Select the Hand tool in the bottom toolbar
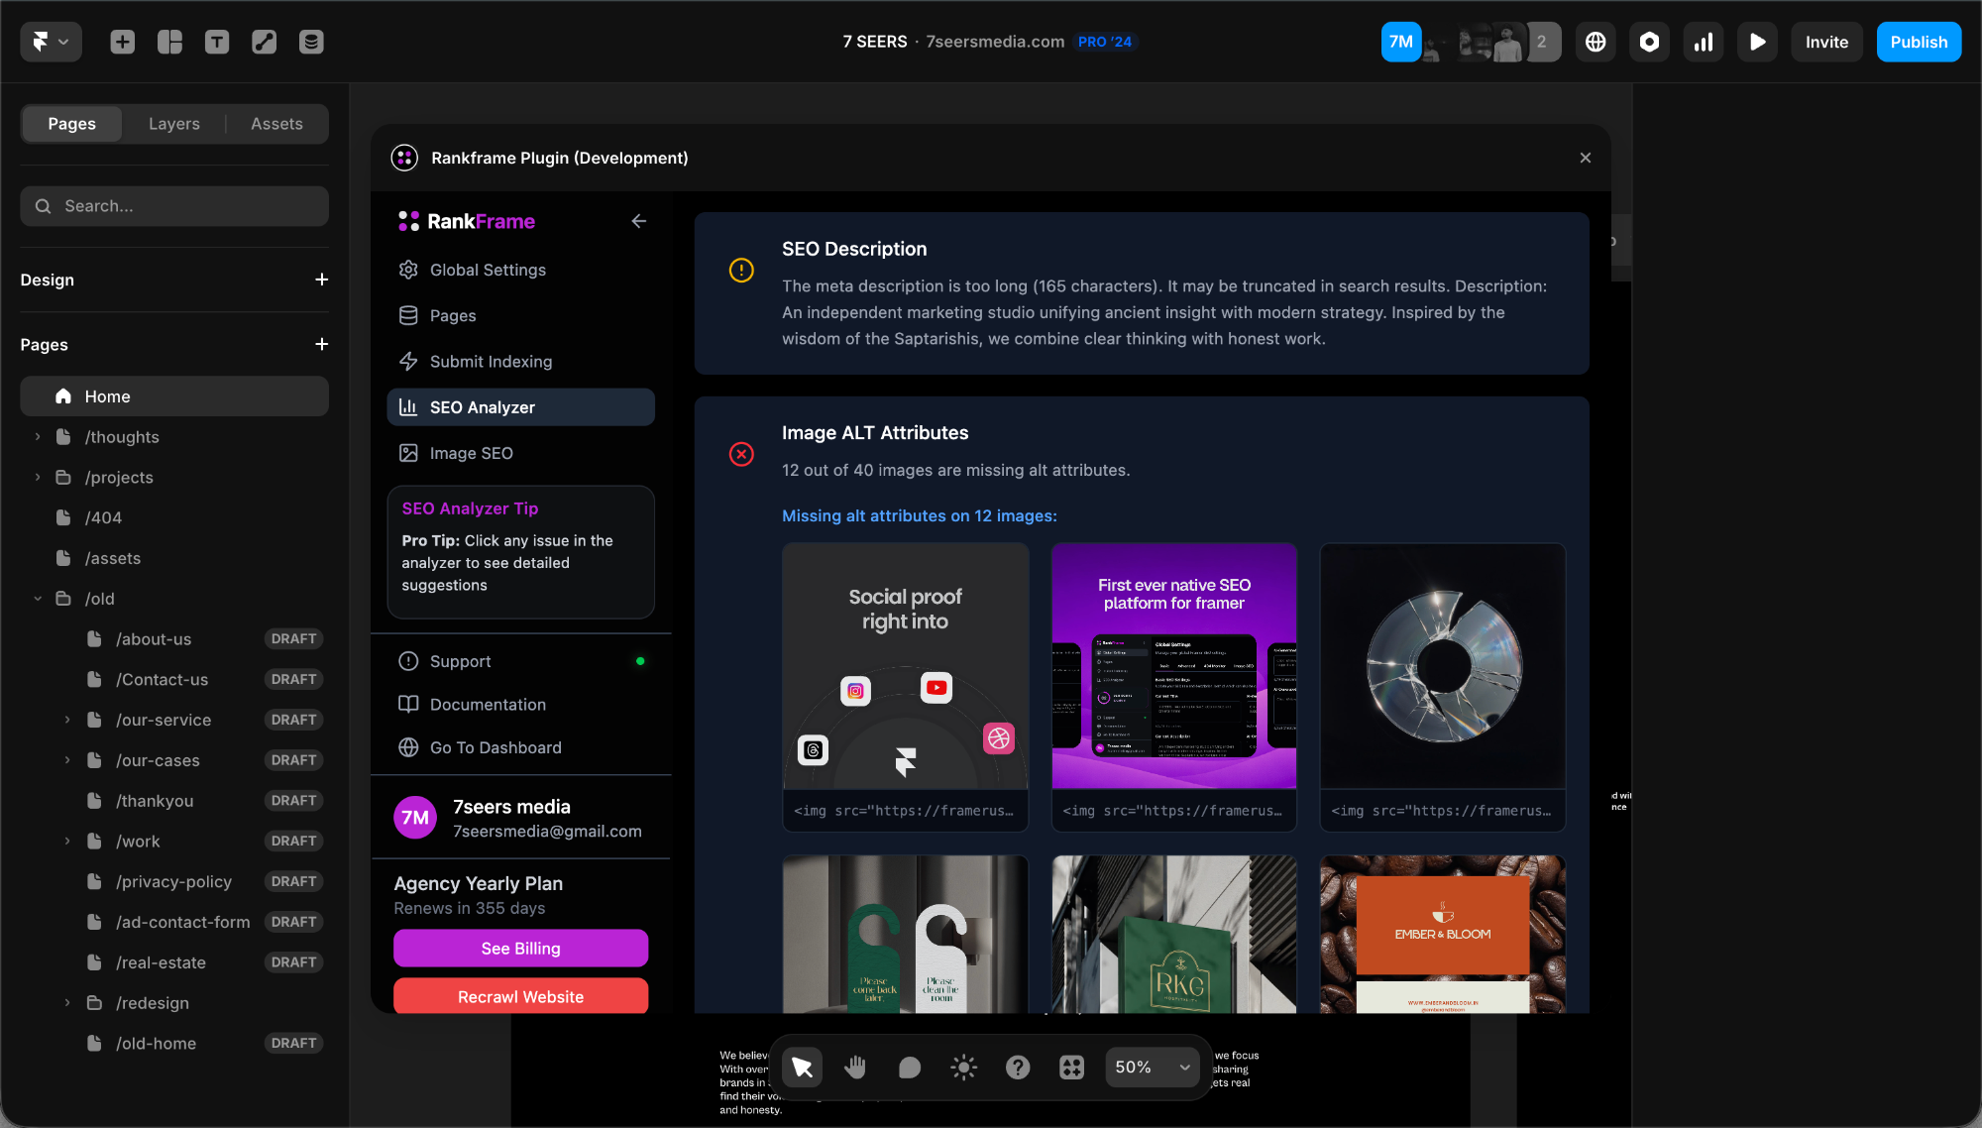The width and height of the screenshot is (1982, 1128). (855, 1068)
